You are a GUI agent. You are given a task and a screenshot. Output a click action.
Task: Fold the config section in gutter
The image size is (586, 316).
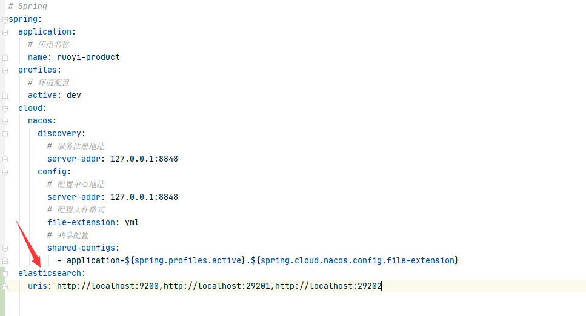pyautogui.click(x=5, y=172)
